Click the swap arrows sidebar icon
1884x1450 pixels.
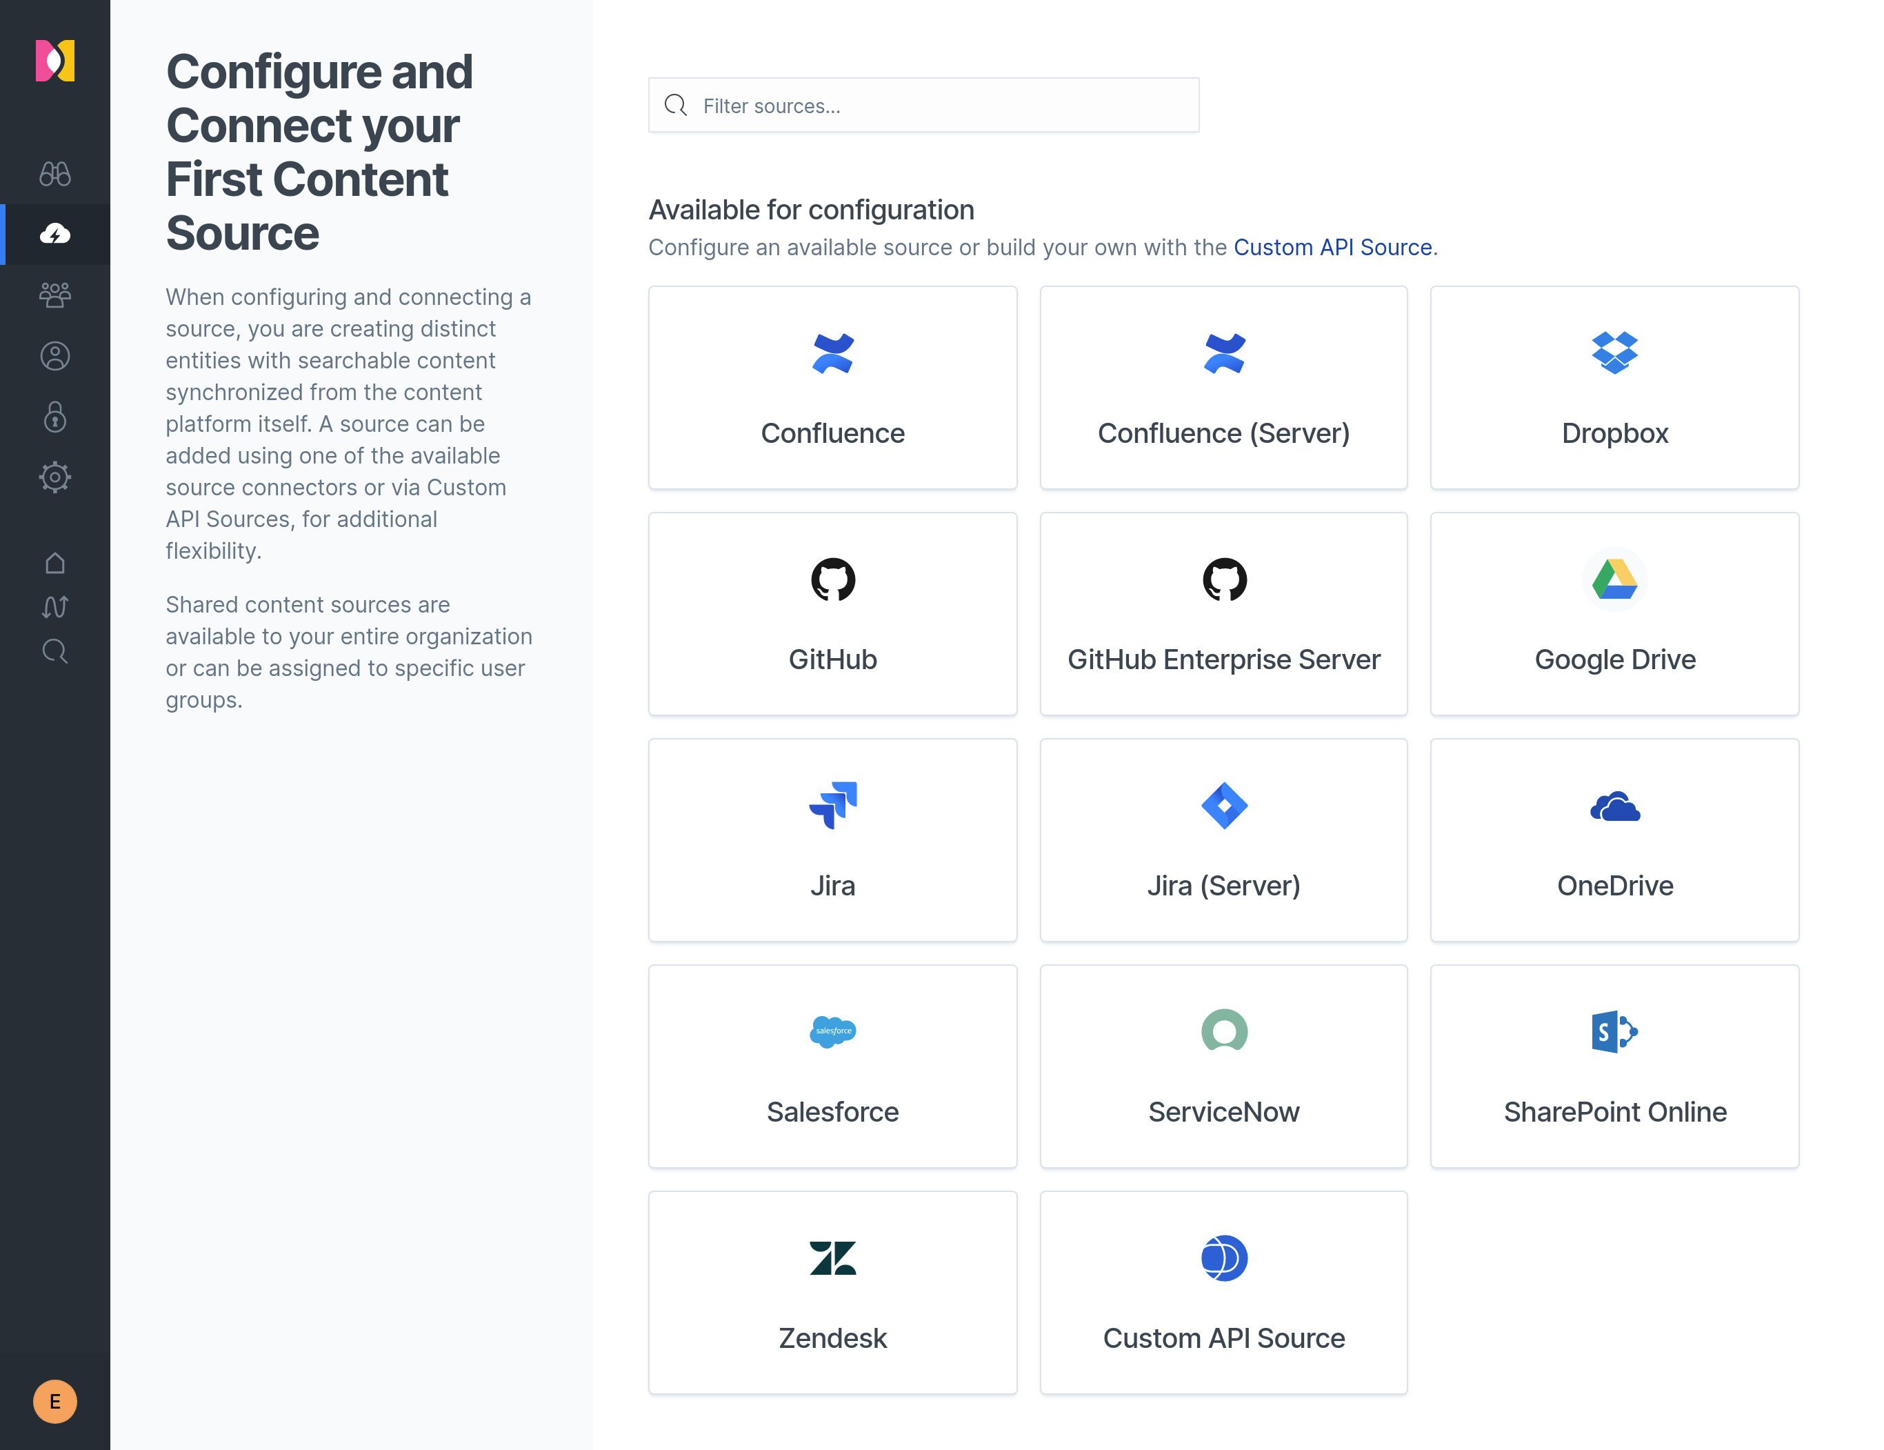pyautogui.click(x=55, y=607)
